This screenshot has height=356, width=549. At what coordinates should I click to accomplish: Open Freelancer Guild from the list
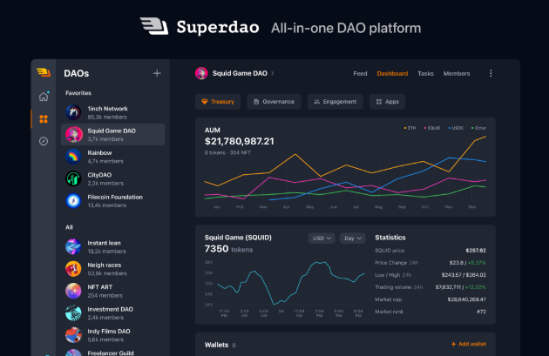(111, 353)
